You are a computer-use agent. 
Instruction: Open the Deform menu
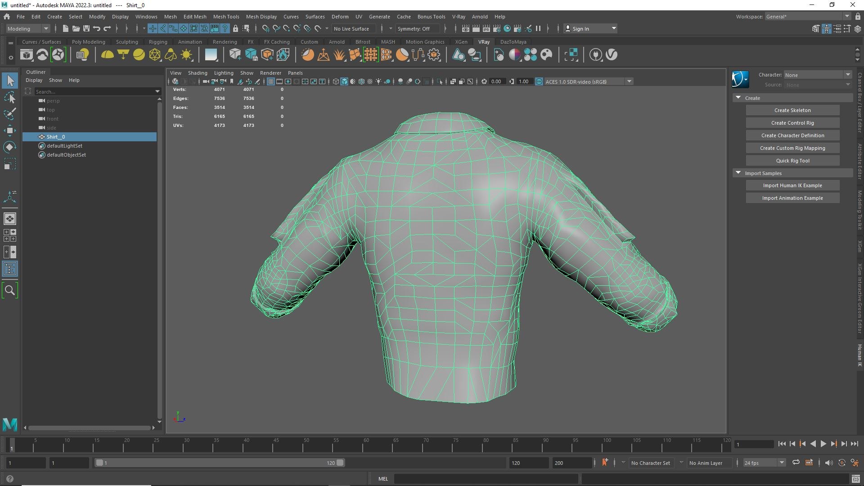(x=340, y=17)
